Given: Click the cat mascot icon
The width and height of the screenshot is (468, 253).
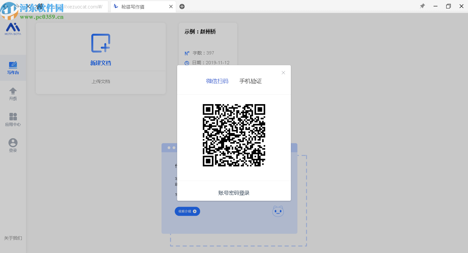Looking at the screenshot, I should tap(278, 211).
